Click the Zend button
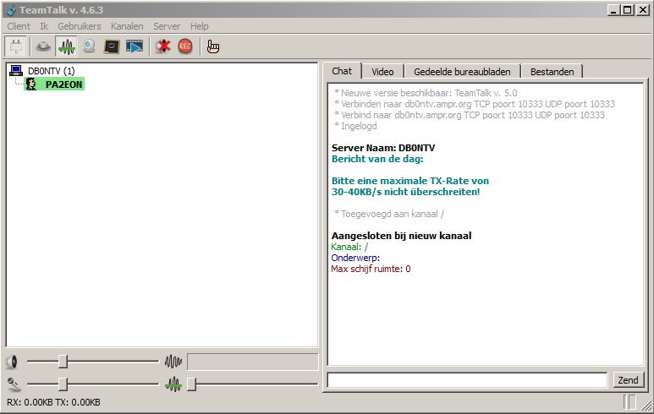The width and height of the screenshot is (654, 414). (x=628, y=380)
